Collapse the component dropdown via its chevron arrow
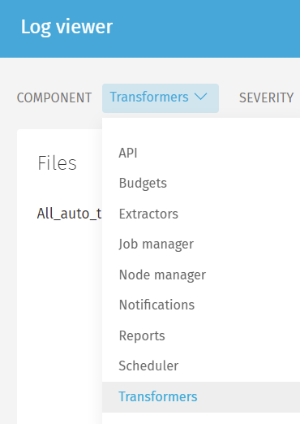The image size is (300, 424). pos(201,97)
